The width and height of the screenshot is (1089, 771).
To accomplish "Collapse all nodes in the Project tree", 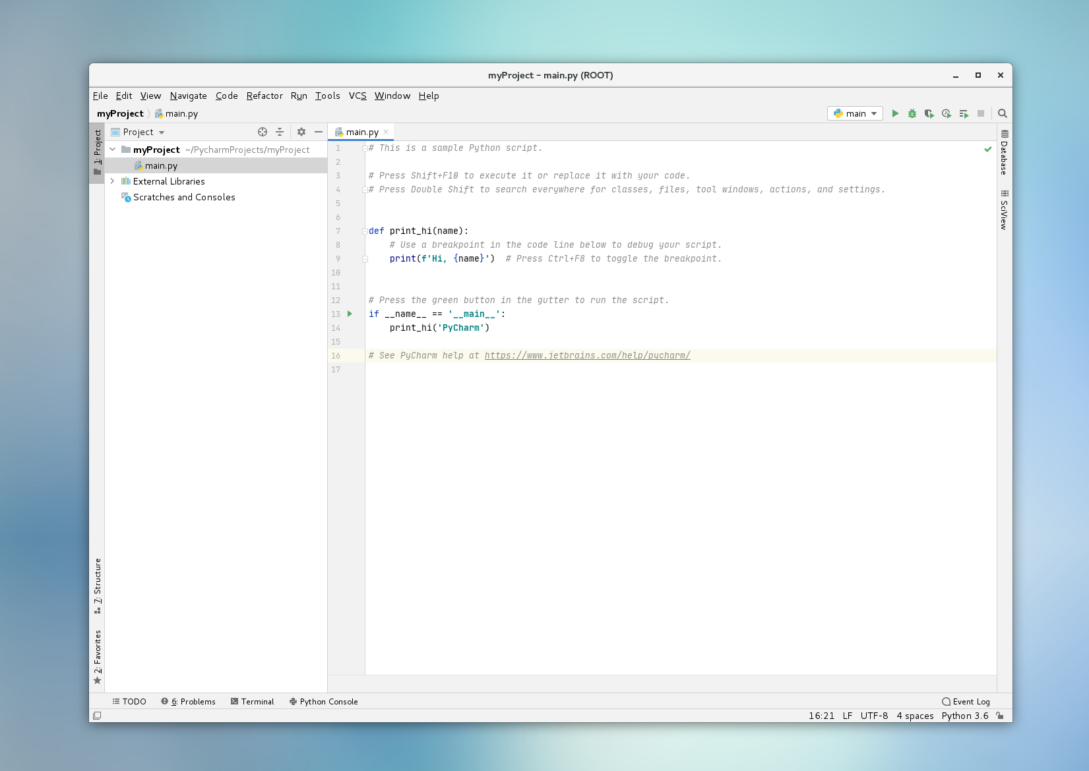I will (x=279, y=132).
